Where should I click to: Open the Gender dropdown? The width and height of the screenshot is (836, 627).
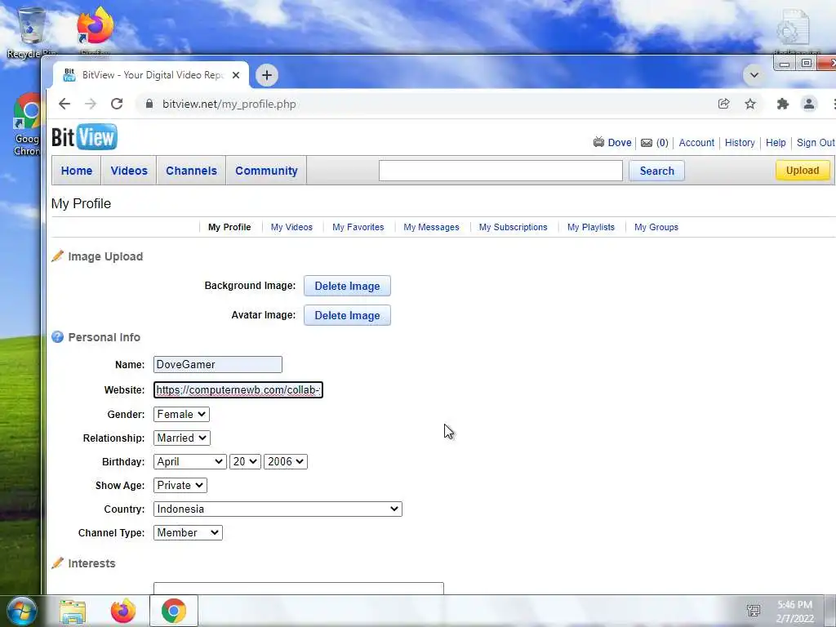click(x=181, y=414)
